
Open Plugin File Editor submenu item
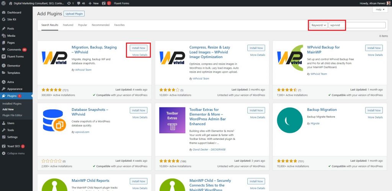12,115
